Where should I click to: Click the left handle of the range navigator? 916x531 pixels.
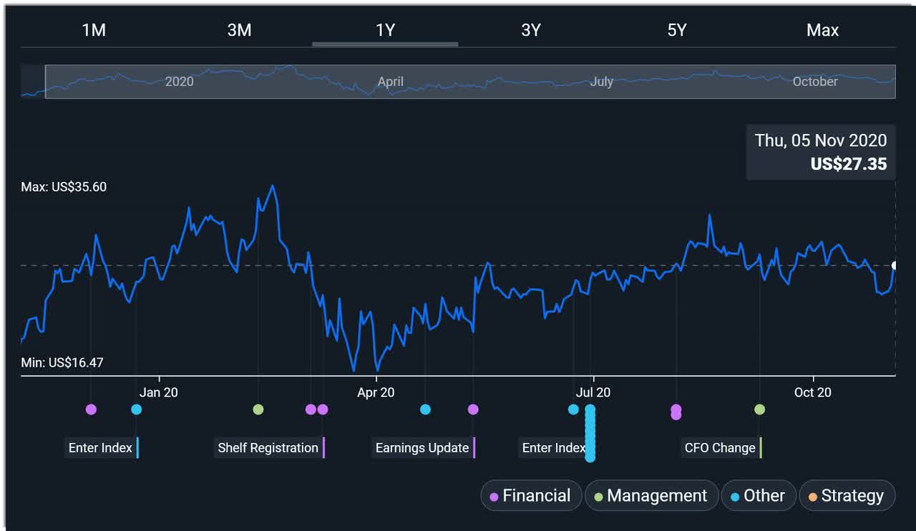pos(45,82)
